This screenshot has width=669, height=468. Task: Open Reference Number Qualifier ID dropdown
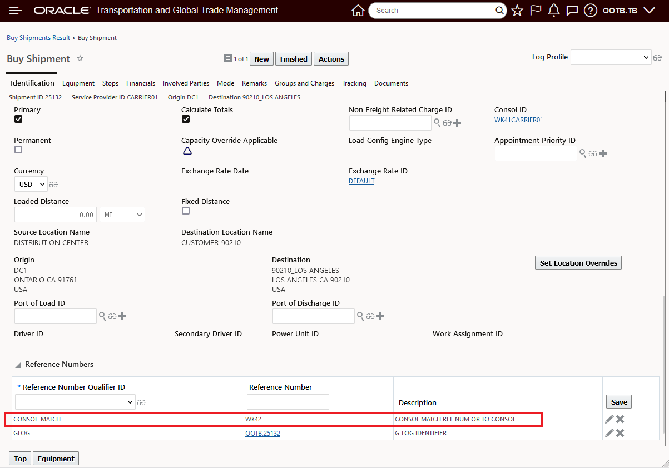pos(75,402)
